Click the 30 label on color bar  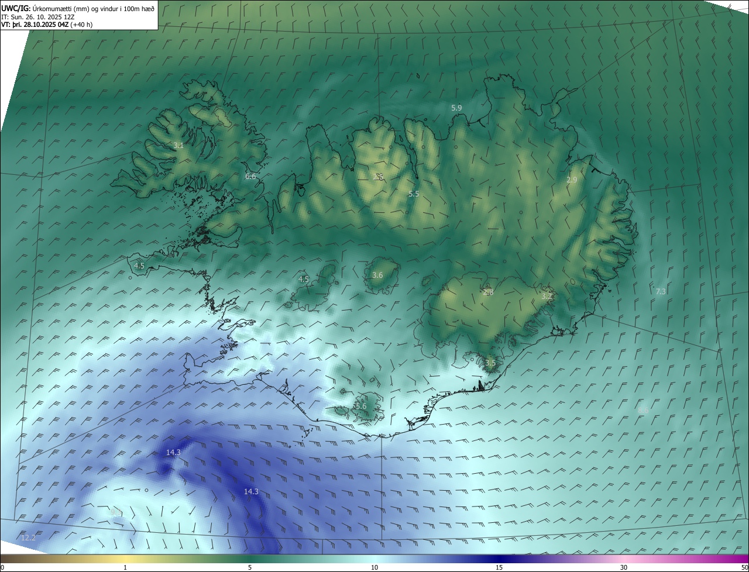tap(624, 567)
